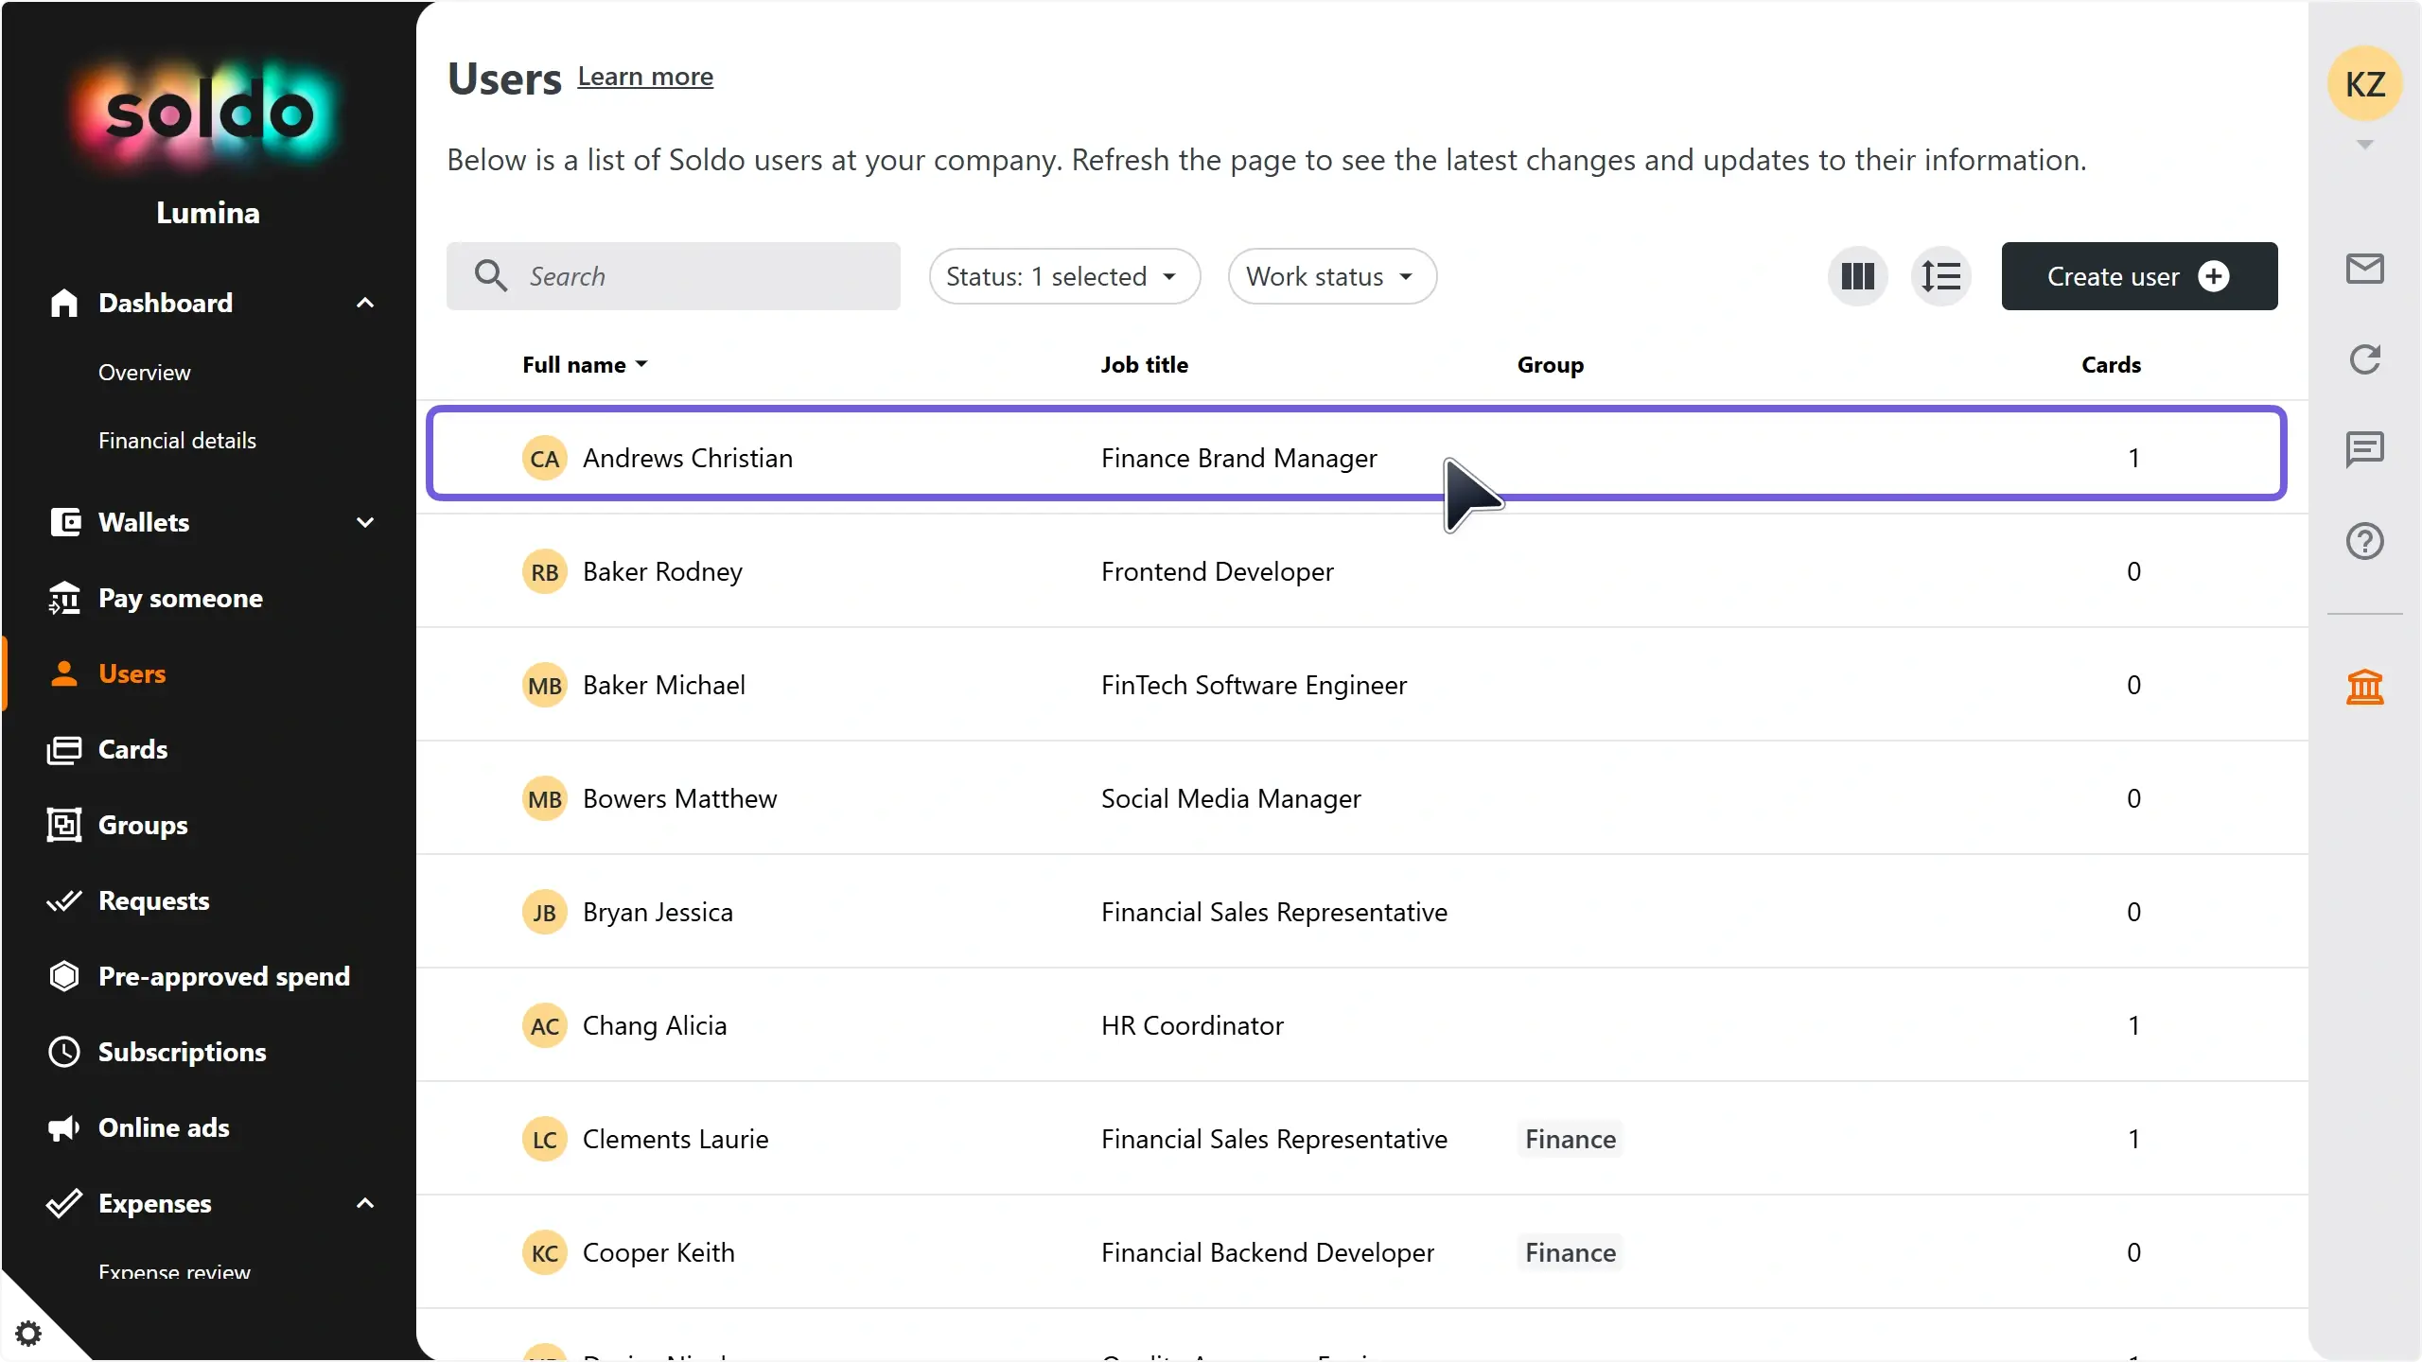2422x1362 pixels.
Task: Open the mail inbox icon
Action: pos(2364,269)
